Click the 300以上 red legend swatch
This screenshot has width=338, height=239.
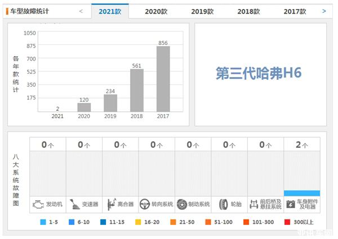[x=288, y=222]
